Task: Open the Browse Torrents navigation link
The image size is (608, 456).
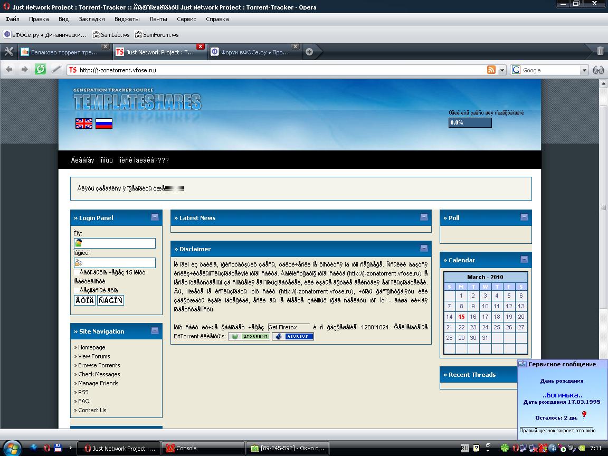Action: click(x=99, y=365)
